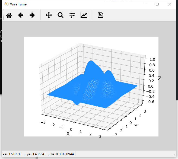Click the window resize grip in status bar
178x159 pixels.
174,155
